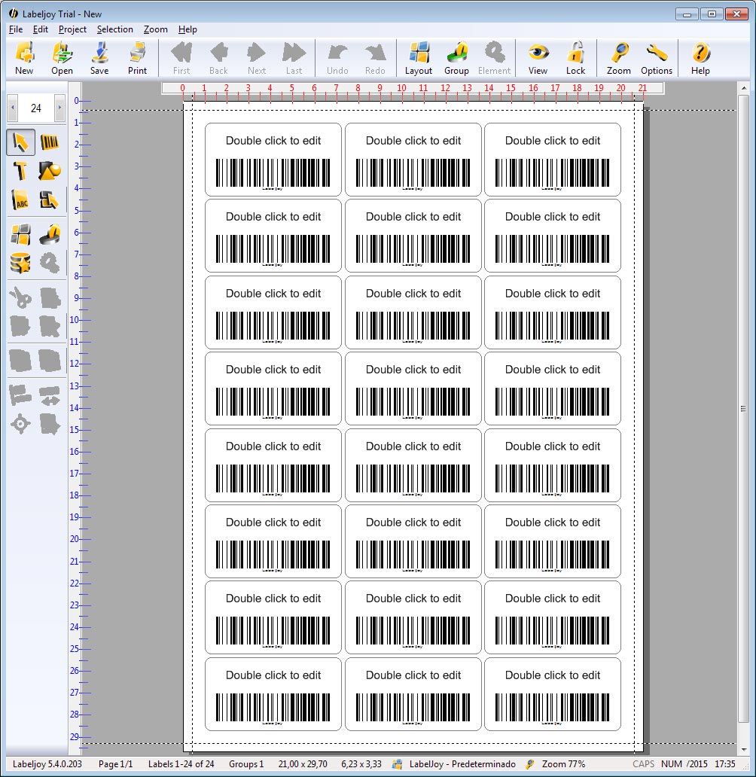Go Back one page
756x777 pixels.
pos(218,58)
